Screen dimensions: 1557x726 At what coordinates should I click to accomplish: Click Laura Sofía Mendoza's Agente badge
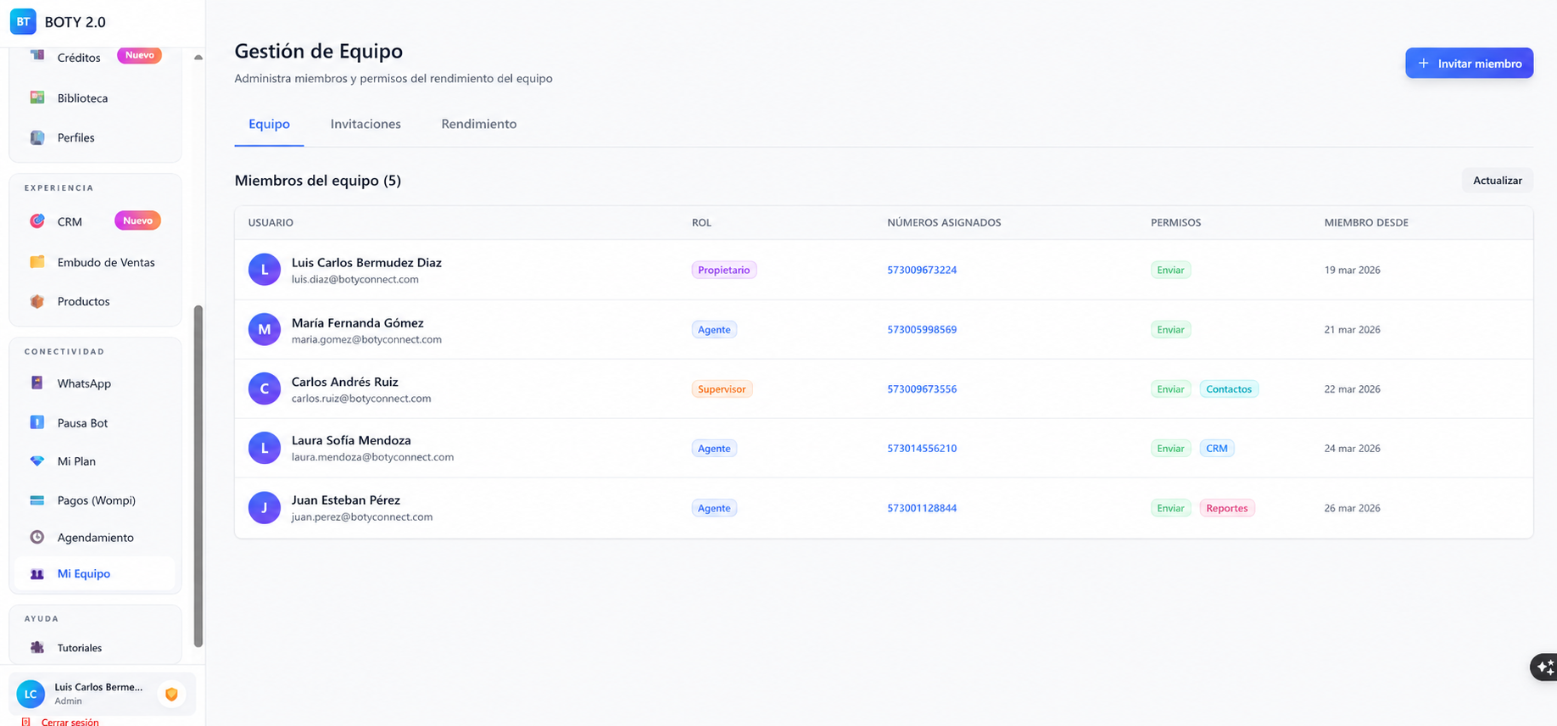click(x=714, y=448)
